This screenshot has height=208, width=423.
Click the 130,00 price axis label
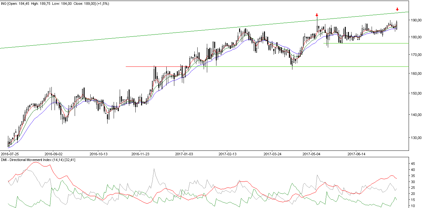pos(416,137)
